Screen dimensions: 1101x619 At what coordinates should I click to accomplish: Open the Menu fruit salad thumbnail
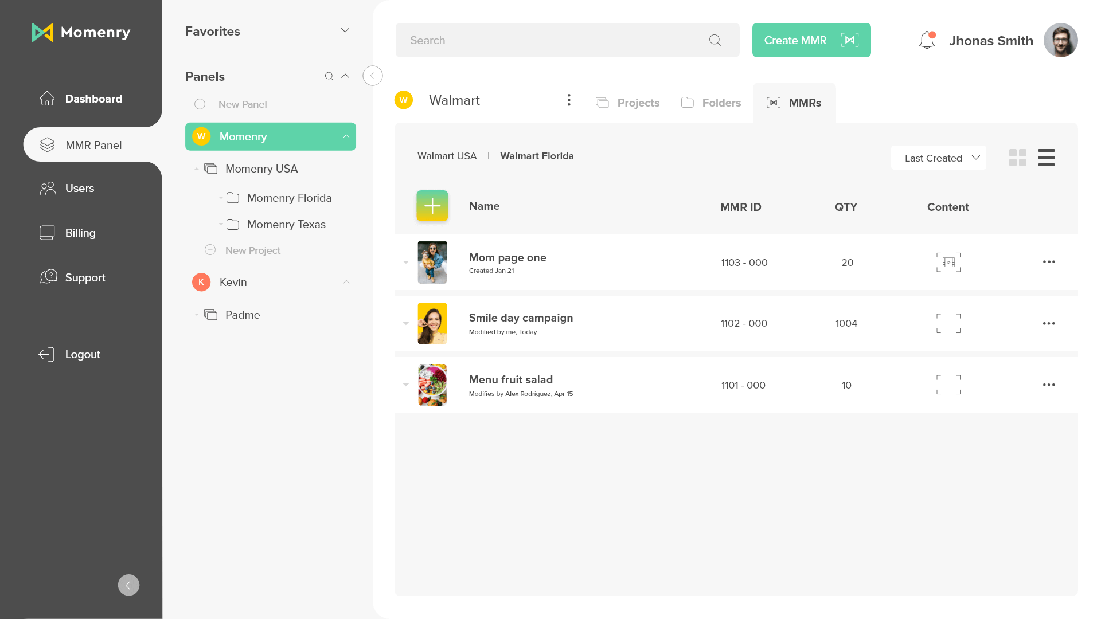pos(432,385)
